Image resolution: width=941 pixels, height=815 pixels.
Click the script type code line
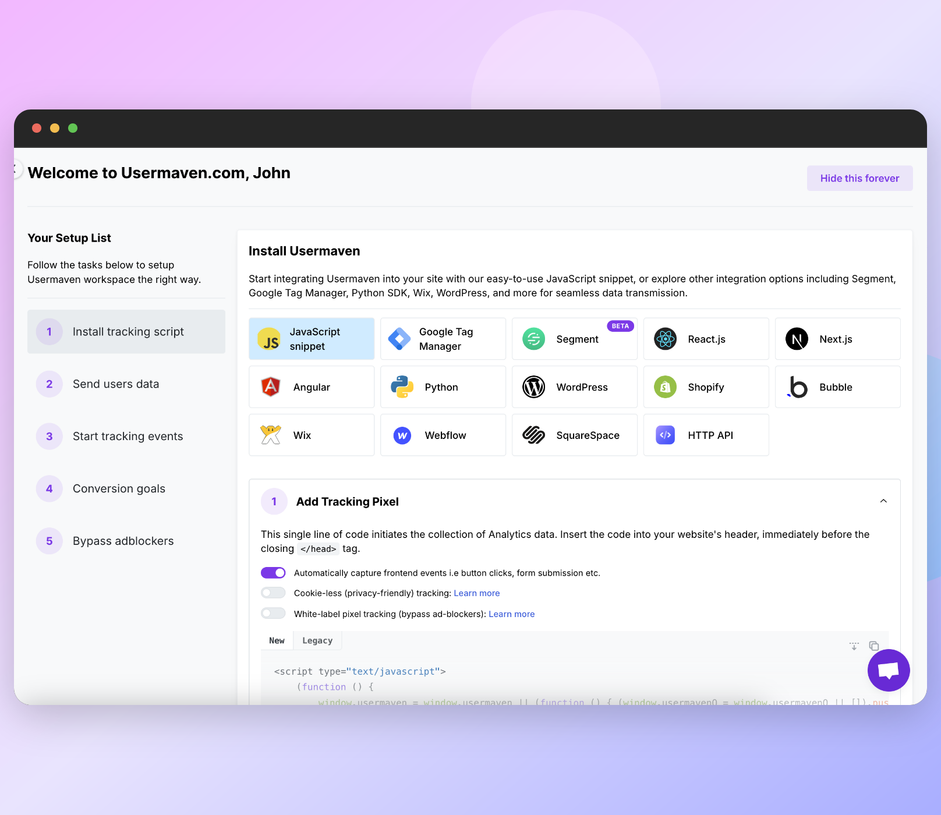point(360,671)
